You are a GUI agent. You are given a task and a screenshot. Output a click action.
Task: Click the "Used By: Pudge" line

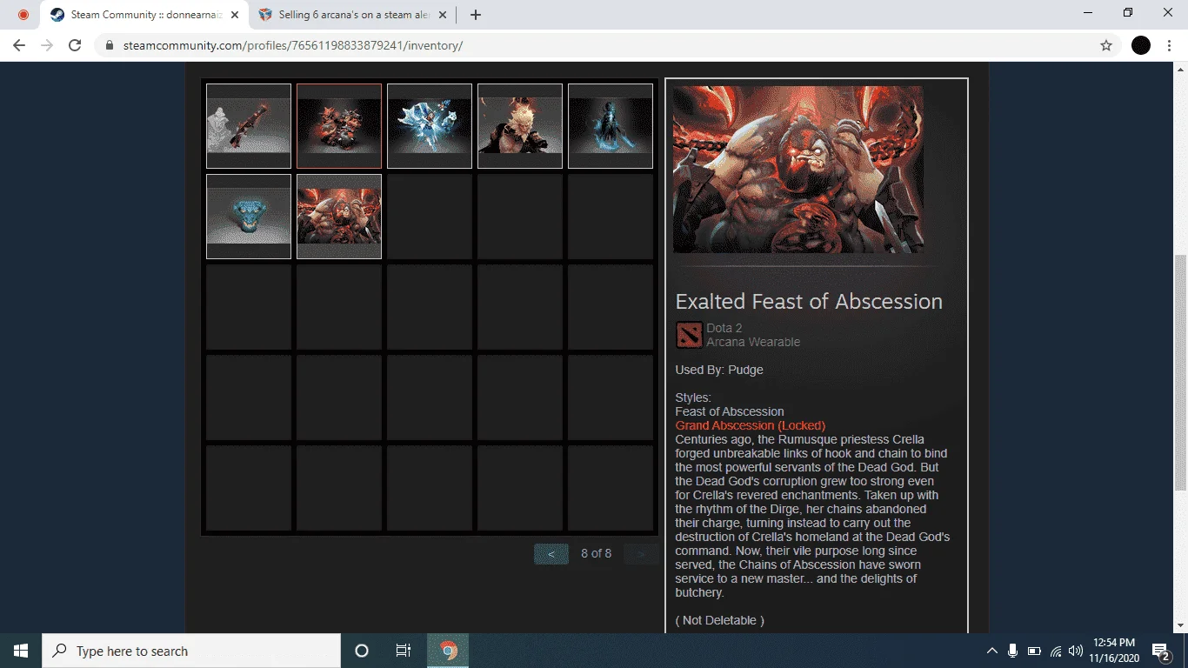719,370
